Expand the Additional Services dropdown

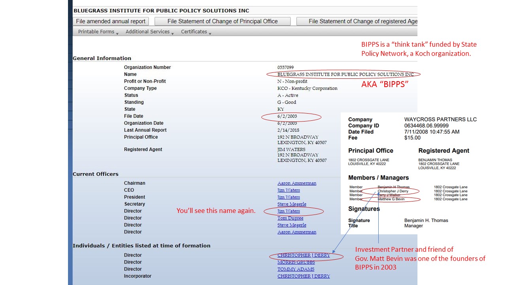coord(149,32)
